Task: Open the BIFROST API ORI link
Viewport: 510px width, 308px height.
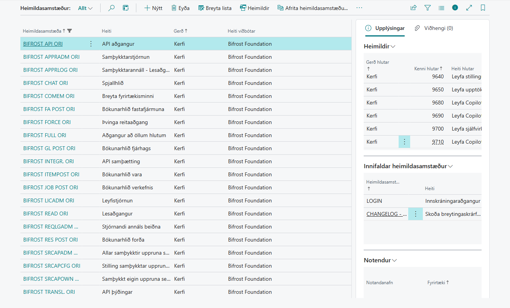Action: pos(43,44)
